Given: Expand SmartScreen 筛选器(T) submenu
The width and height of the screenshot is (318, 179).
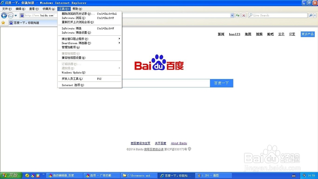Looking at the screenshot, I should (x=89, y=43).
